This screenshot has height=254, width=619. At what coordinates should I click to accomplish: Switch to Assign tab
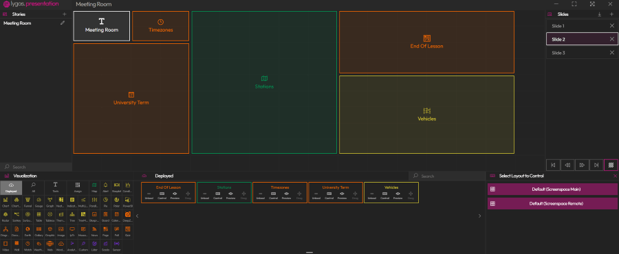[x=77, y=188]
